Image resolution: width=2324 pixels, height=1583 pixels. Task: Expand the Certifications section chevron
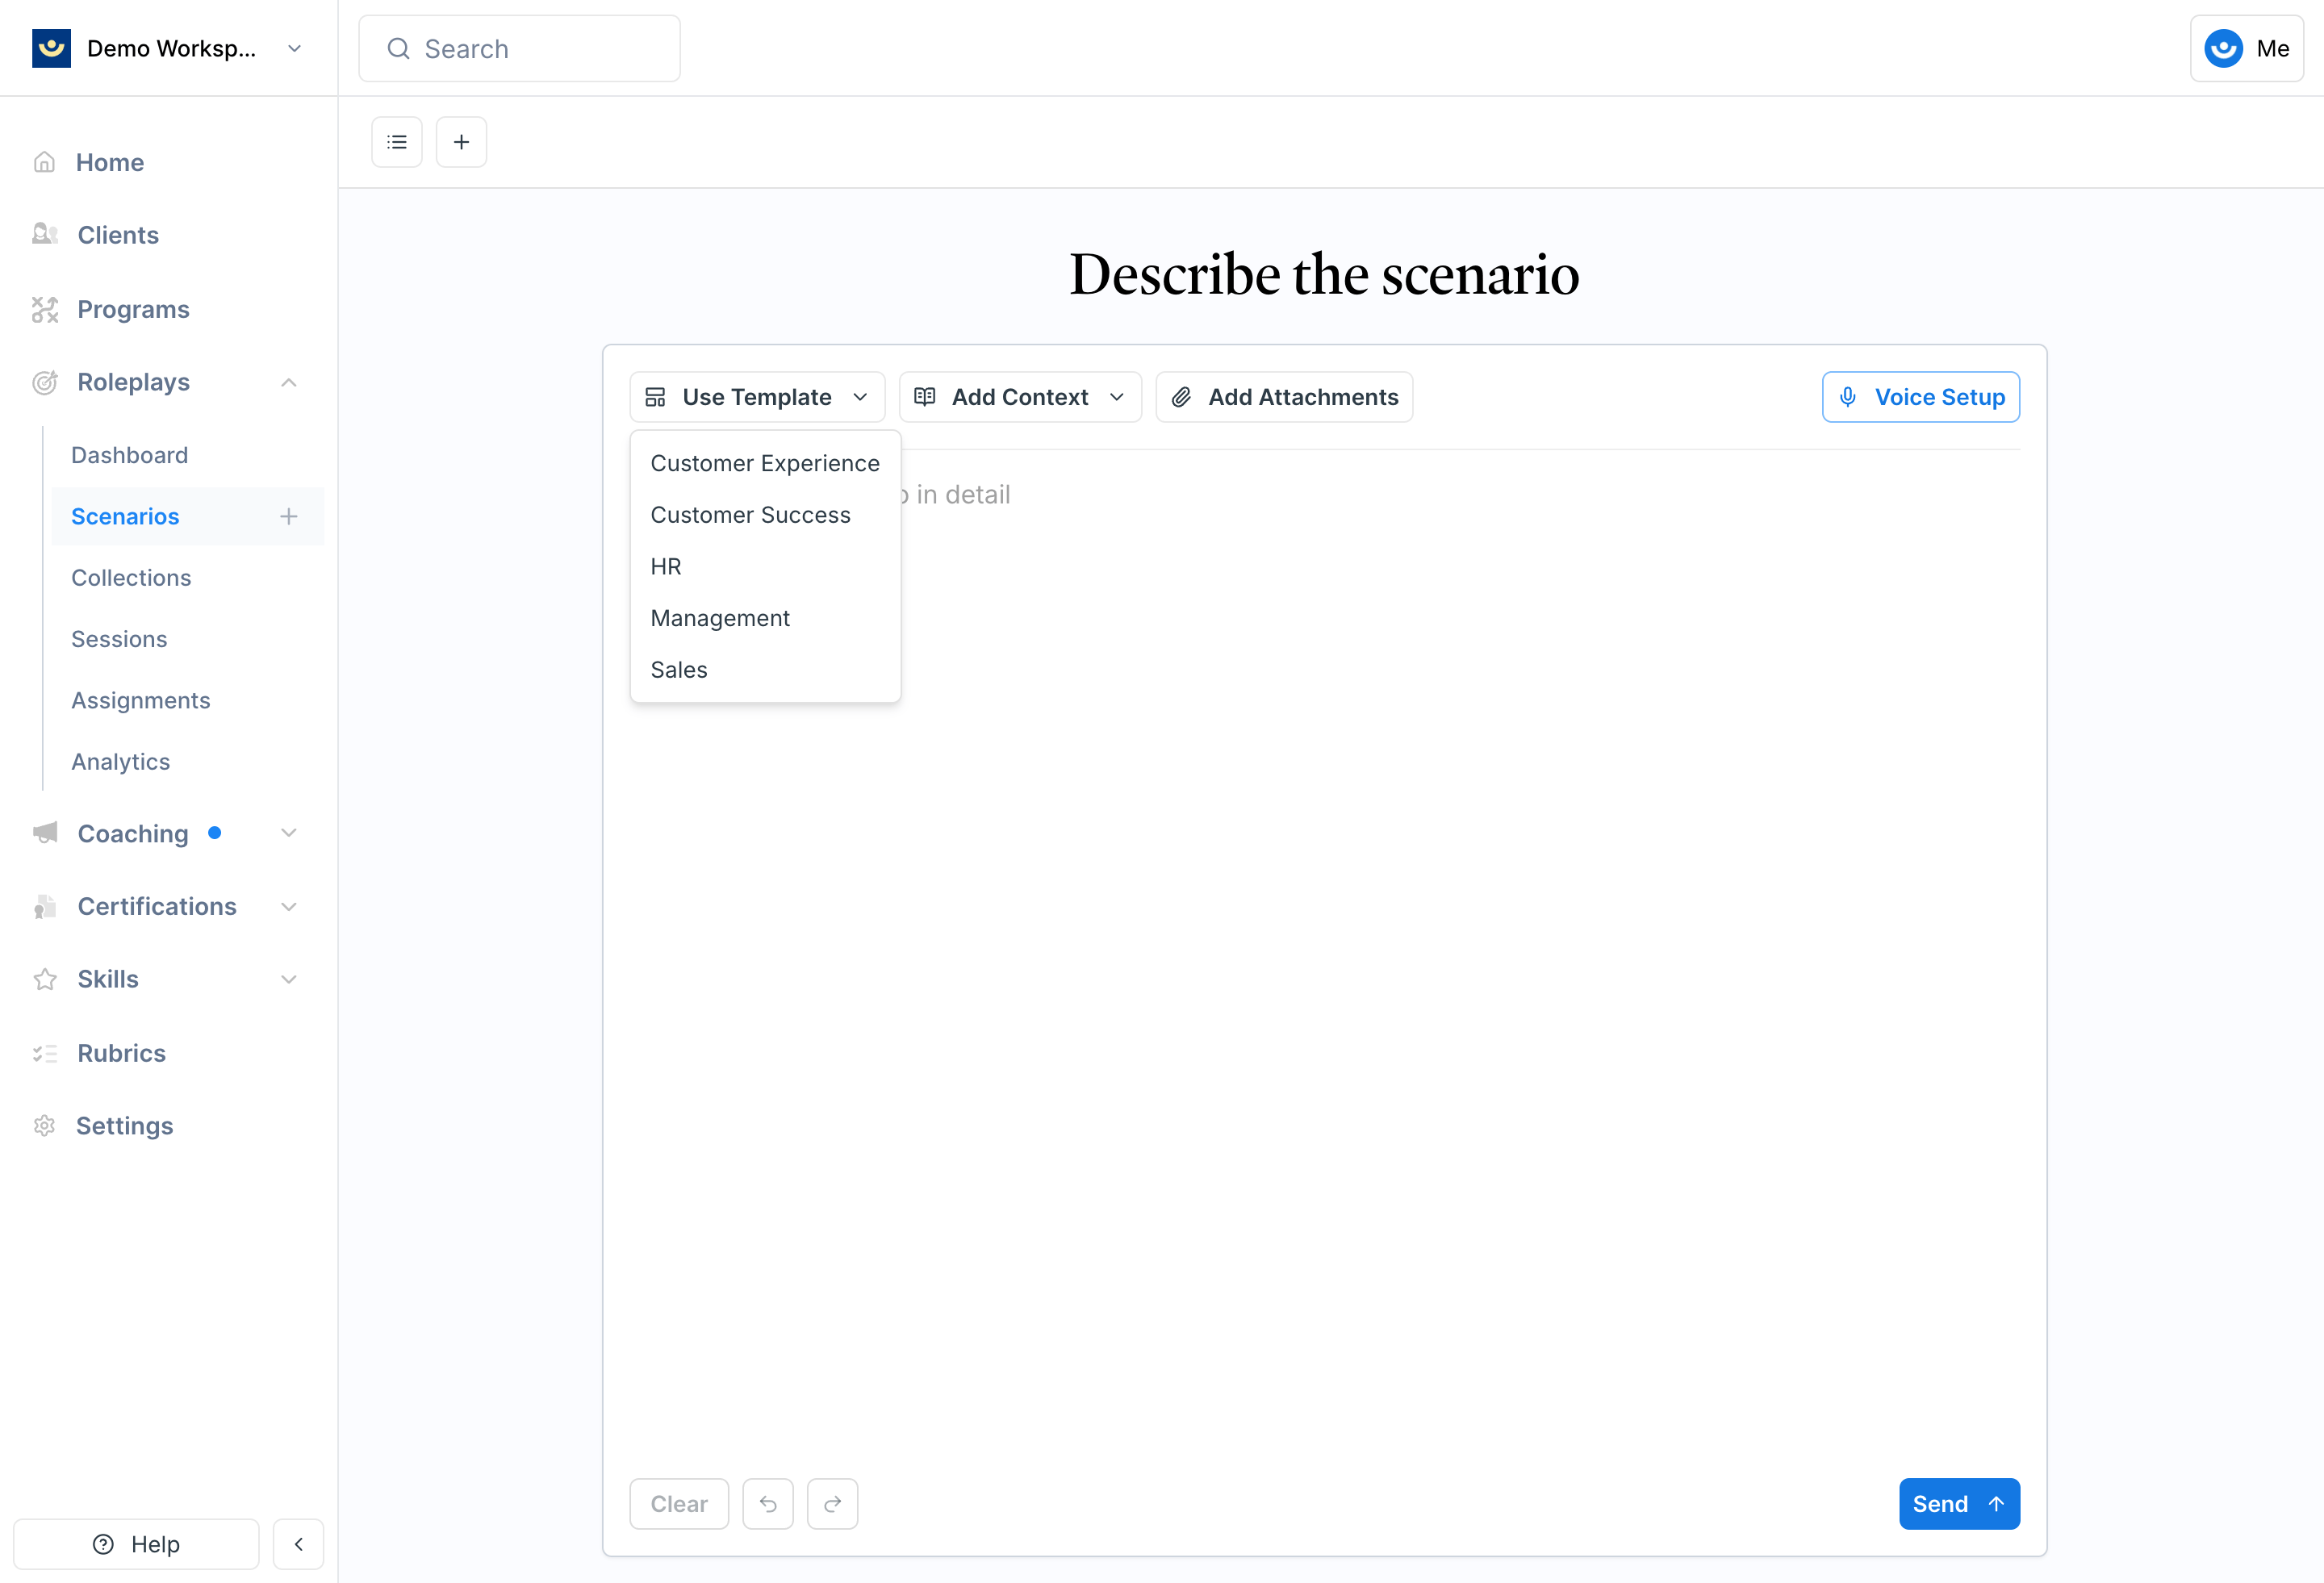coord(289,906)
